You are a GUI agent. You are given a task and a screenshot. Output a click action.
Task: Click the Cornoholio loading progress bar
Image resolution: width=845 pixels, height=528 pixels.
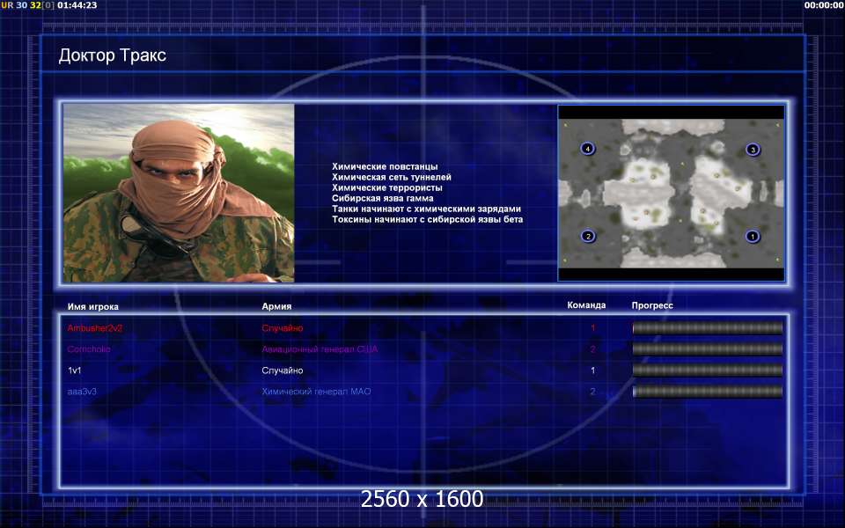pos(707,349)
